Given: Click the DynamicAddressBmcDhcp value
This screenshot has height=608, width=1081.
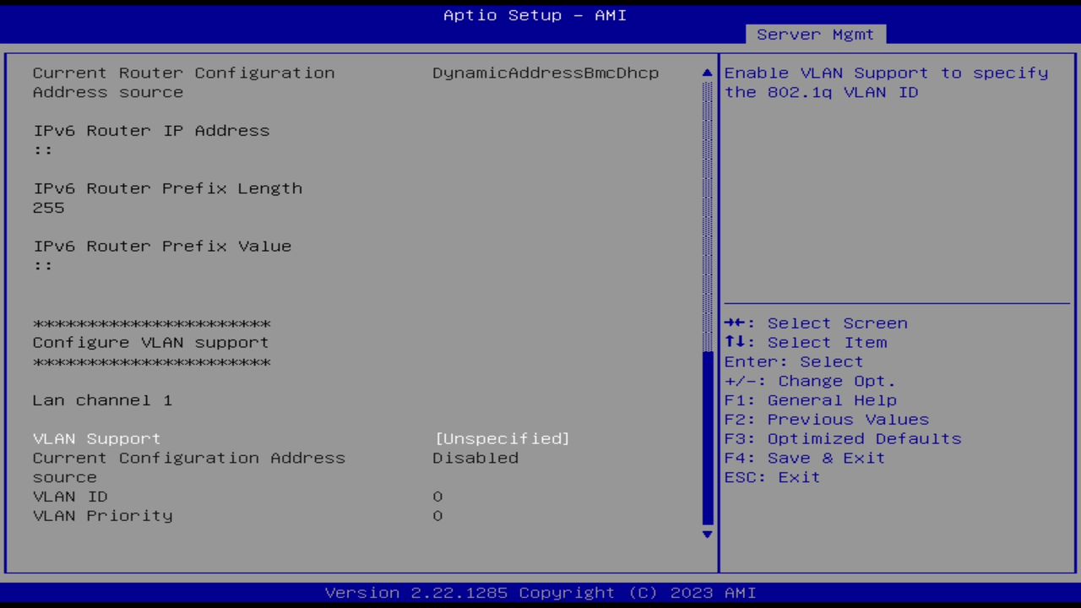Looking at the screenshot, I should [x=546, y=73].
